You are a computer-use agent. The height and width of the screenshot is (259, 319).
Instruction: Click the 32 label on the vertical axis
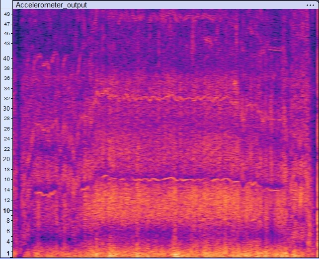(7, 98)
